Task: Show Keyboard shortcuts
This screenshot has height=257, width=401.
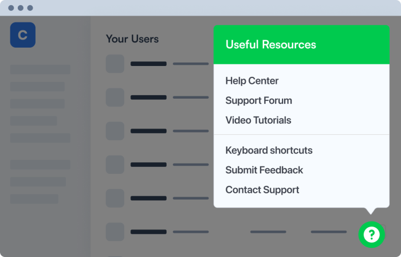Action: click(269, 150)
